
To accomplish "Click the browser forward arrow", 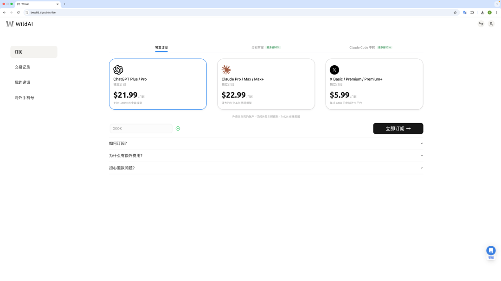I will pyautogui.click(x=11, y=12).
